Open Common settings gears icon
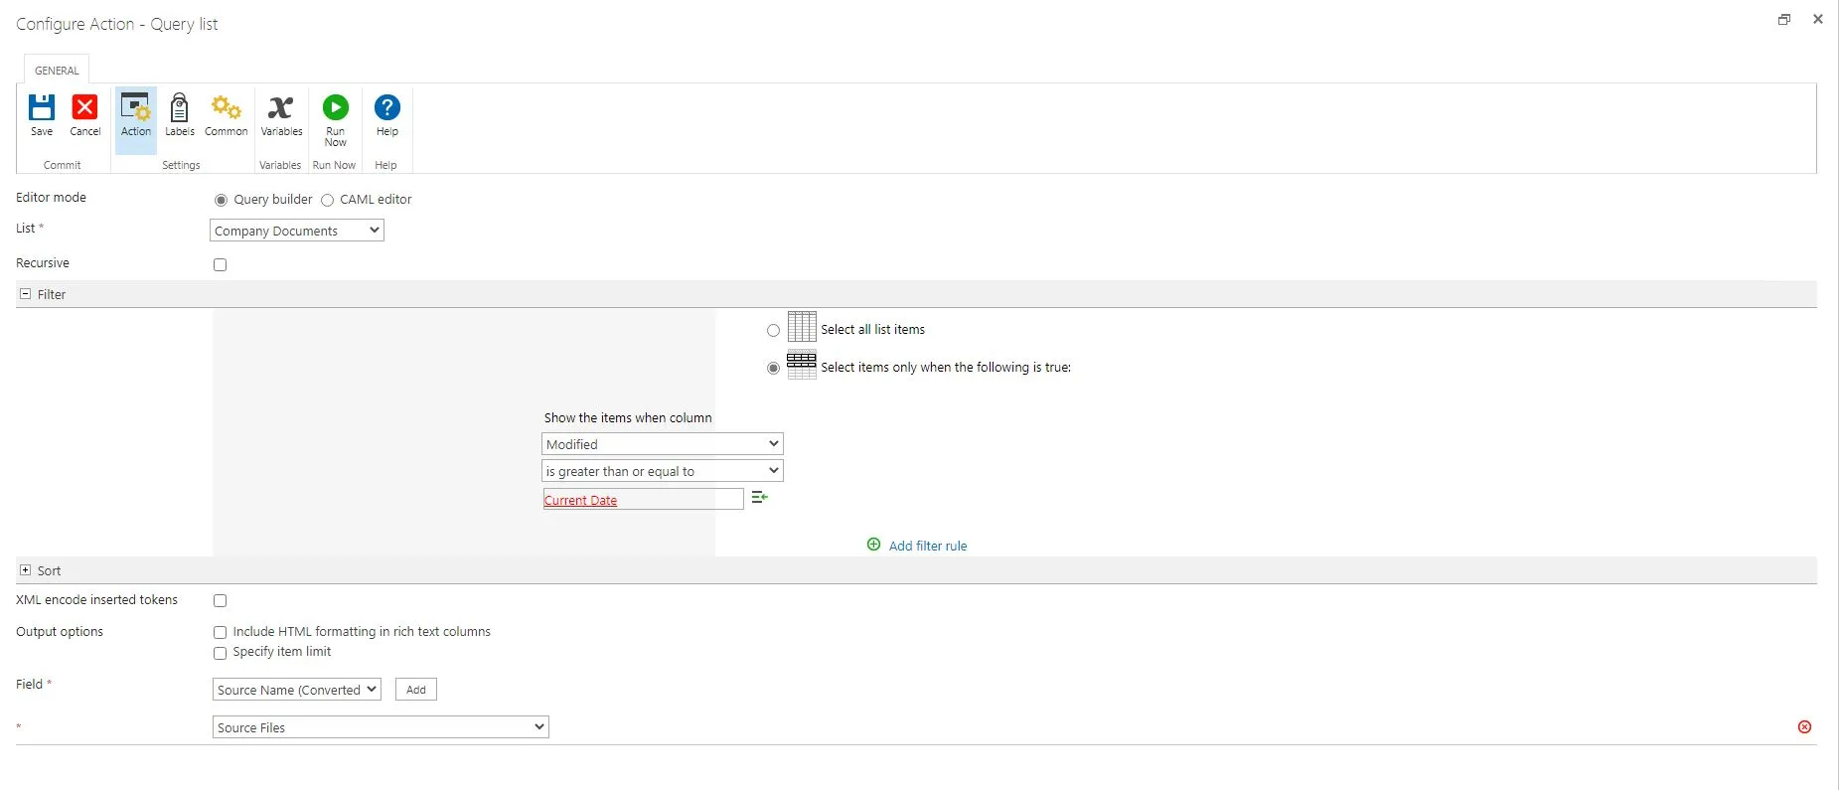Screen dimensions: 1839x790 pyautogui.click(x=227, y=107)
